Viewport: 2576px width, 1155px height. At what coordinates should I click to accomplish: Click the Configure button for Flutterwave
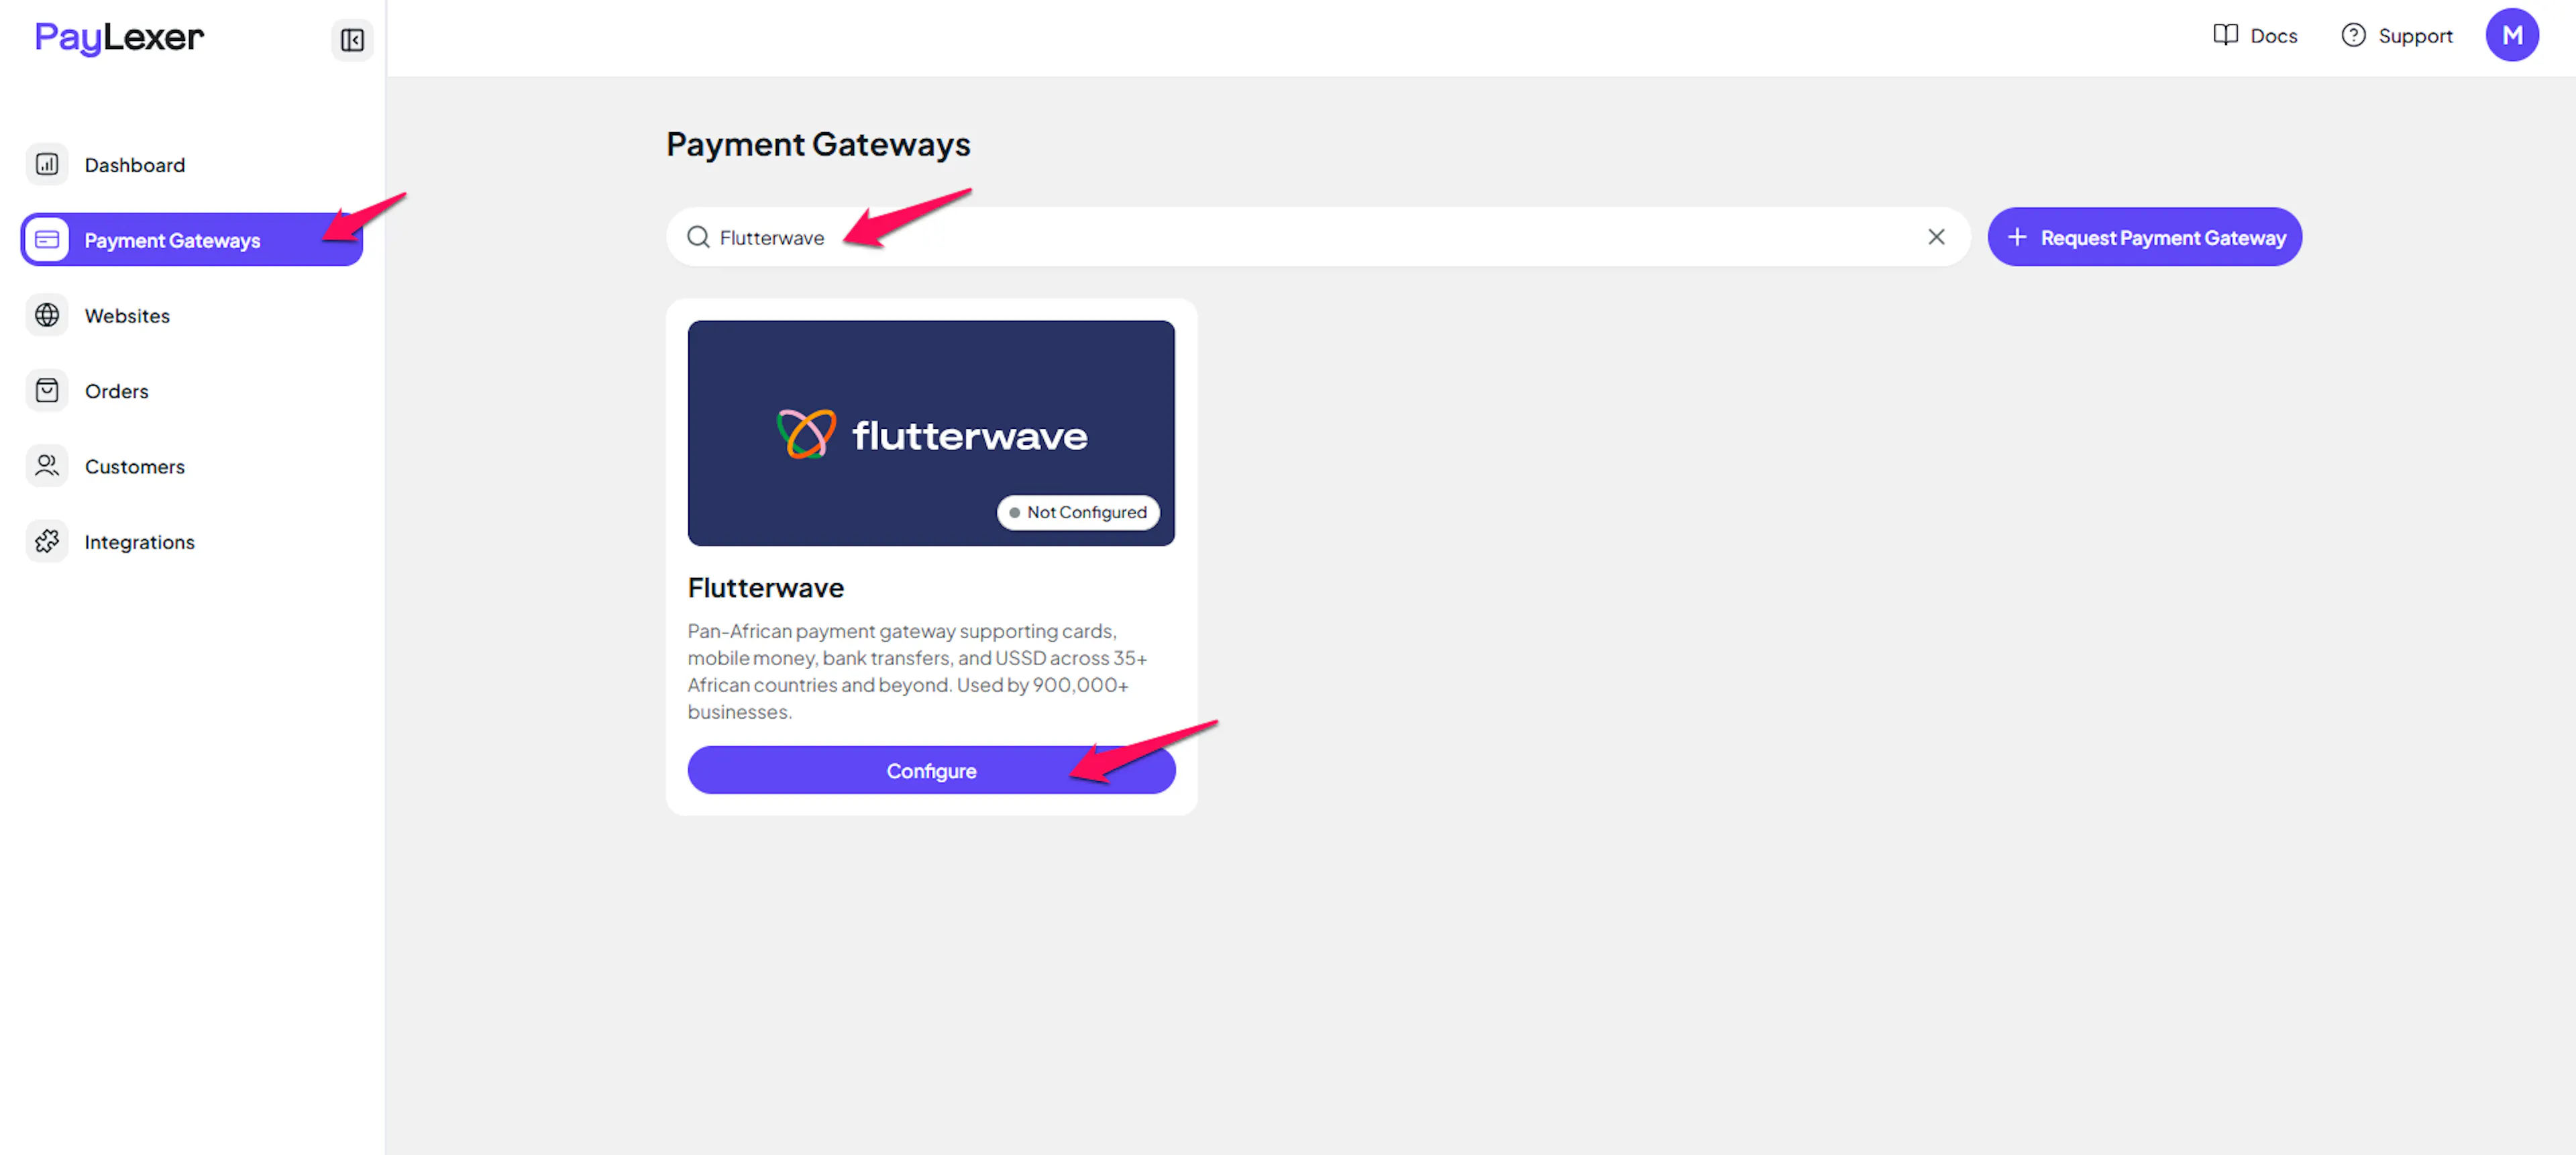click(x=930, y=770)
